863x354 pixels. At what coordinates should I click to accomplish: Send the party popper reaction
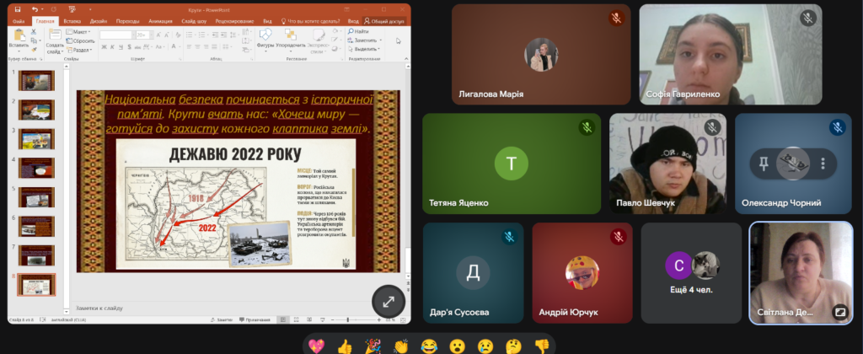coord(370,344)
